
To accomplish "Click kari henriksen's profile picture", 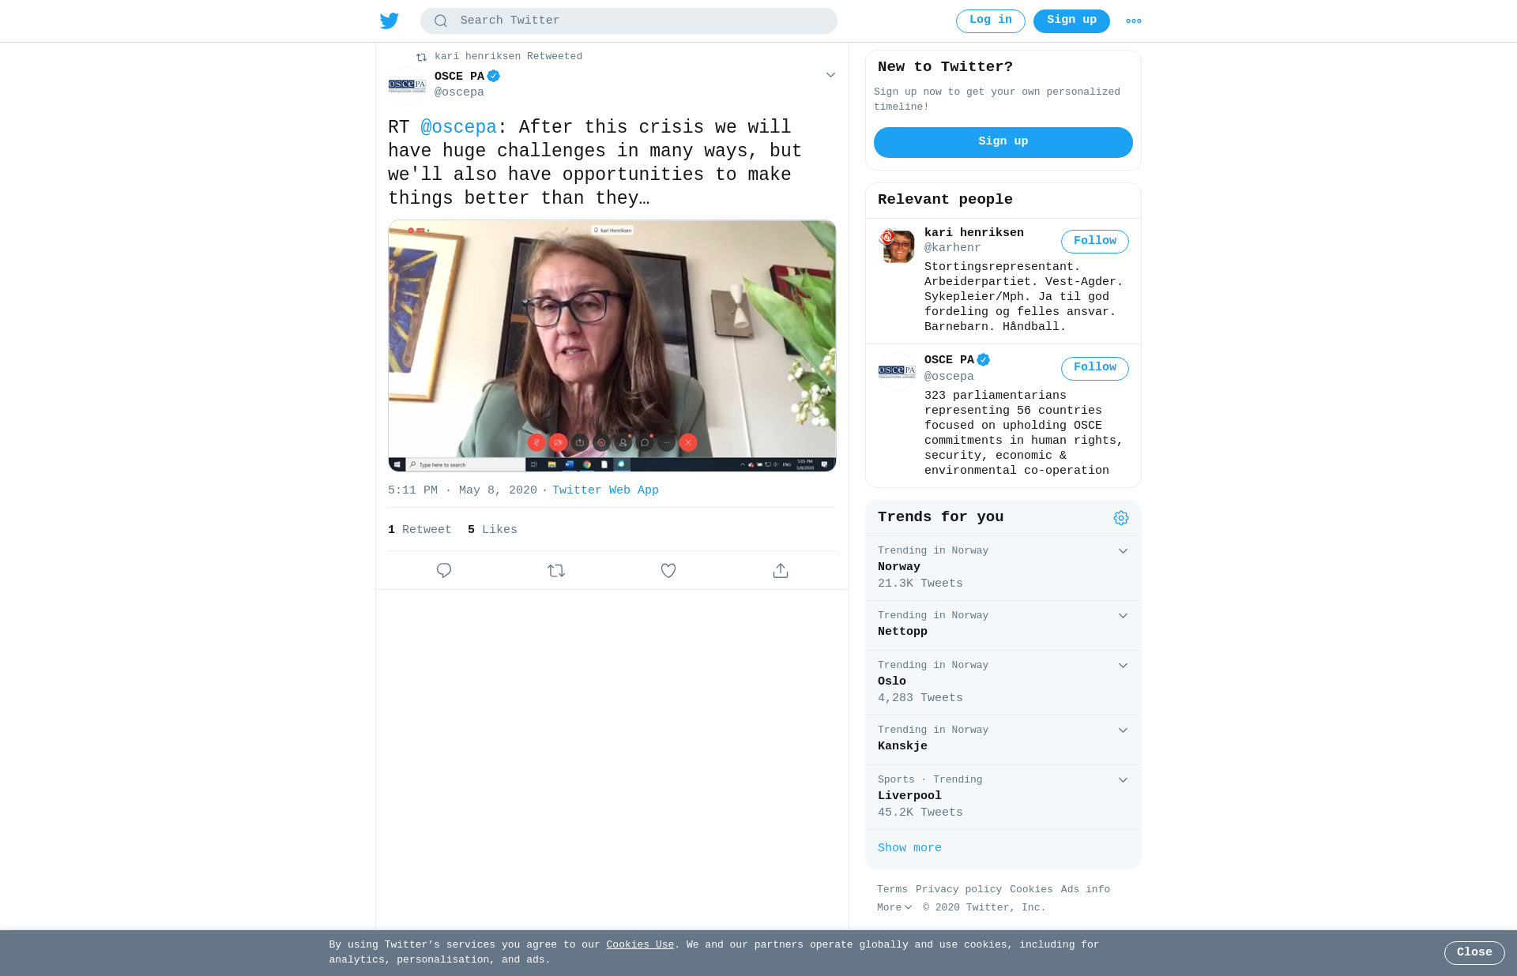I will tap(897, 246).
